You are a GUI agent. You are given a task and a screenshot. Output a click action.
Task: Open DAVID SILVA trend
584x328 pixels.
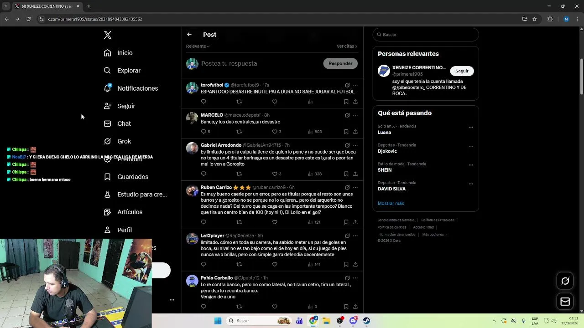coord(391,189)
